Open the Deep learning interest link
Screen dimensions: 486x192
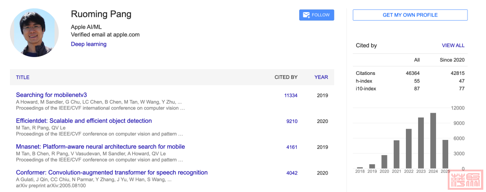[x=89, y=44]
